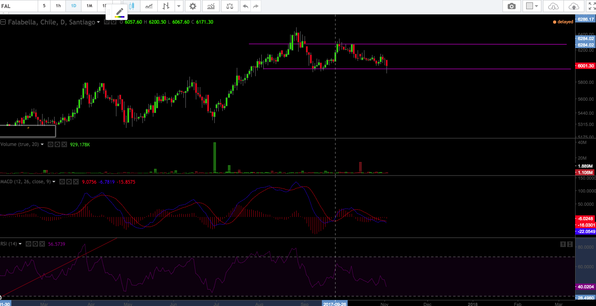Image resolution: width=596 pixels, height=306 pixels.
Task: Hide the Volume indicator with eye icon
Action: coord(51,144)
